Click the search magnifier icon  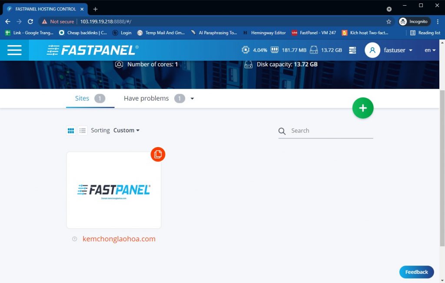[282, 131]
